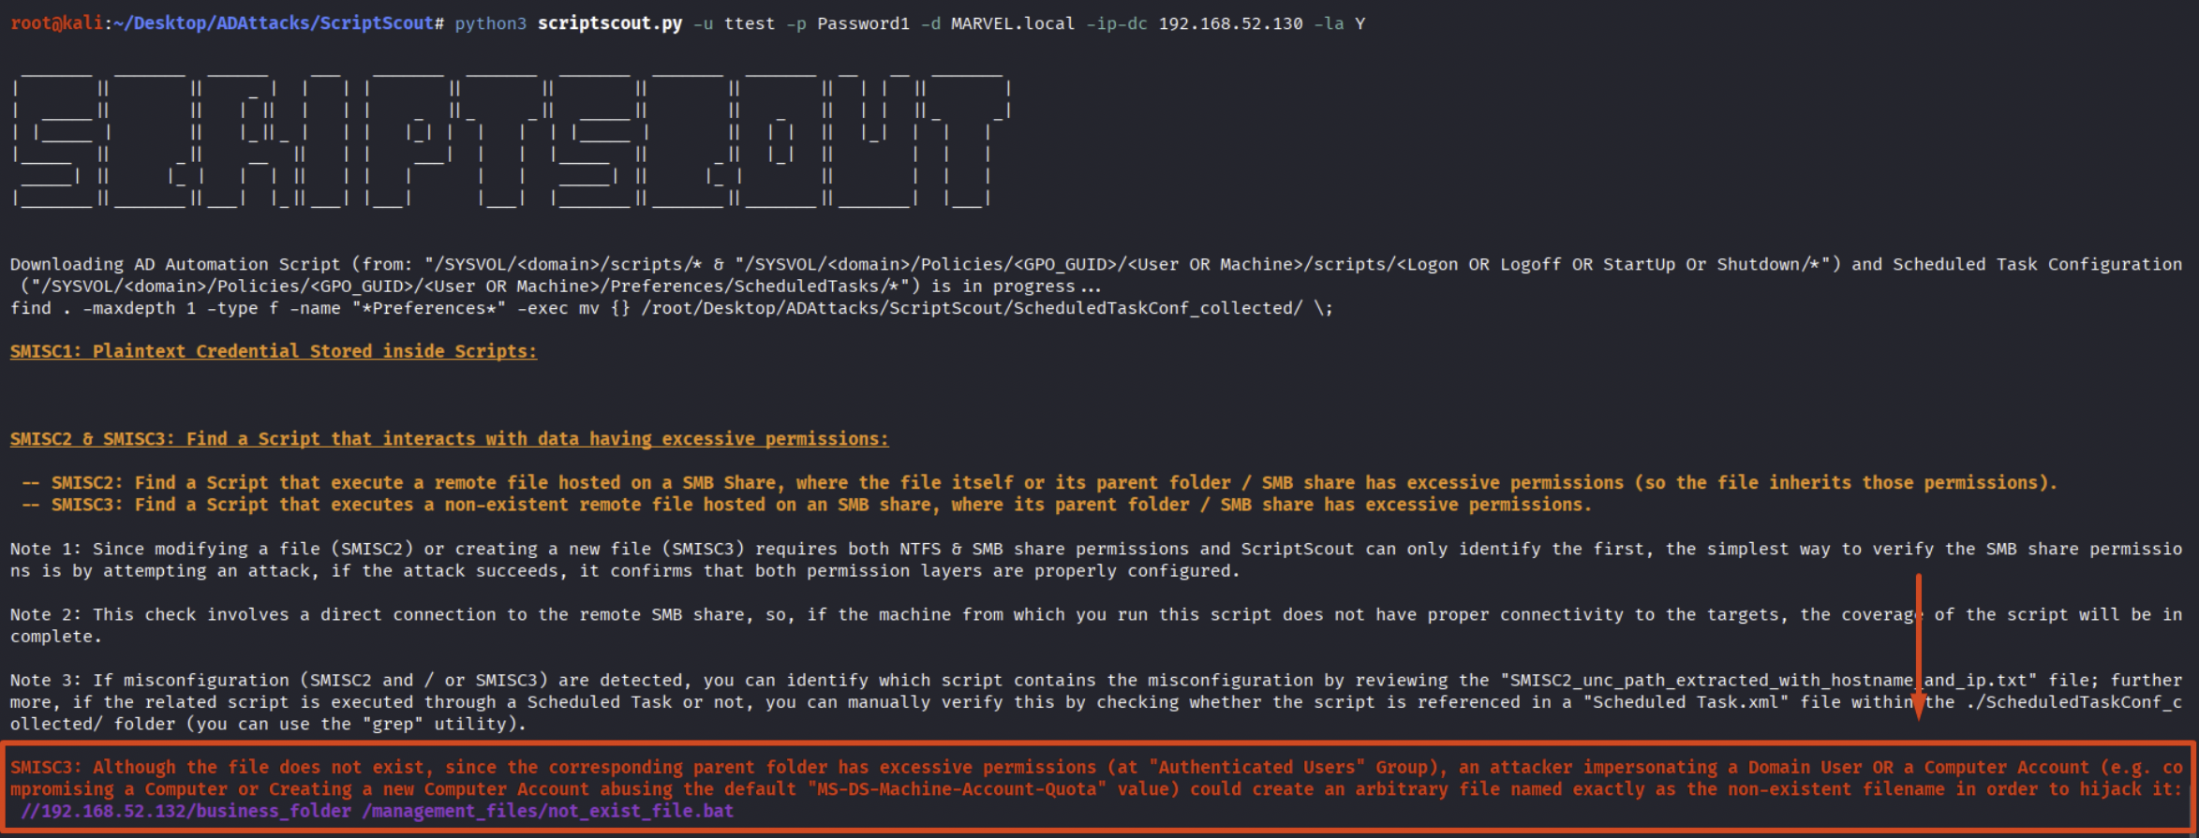
Task: Click the "MS-DS-Machine-Account-Quota" text
Action: tap(956, 789)
